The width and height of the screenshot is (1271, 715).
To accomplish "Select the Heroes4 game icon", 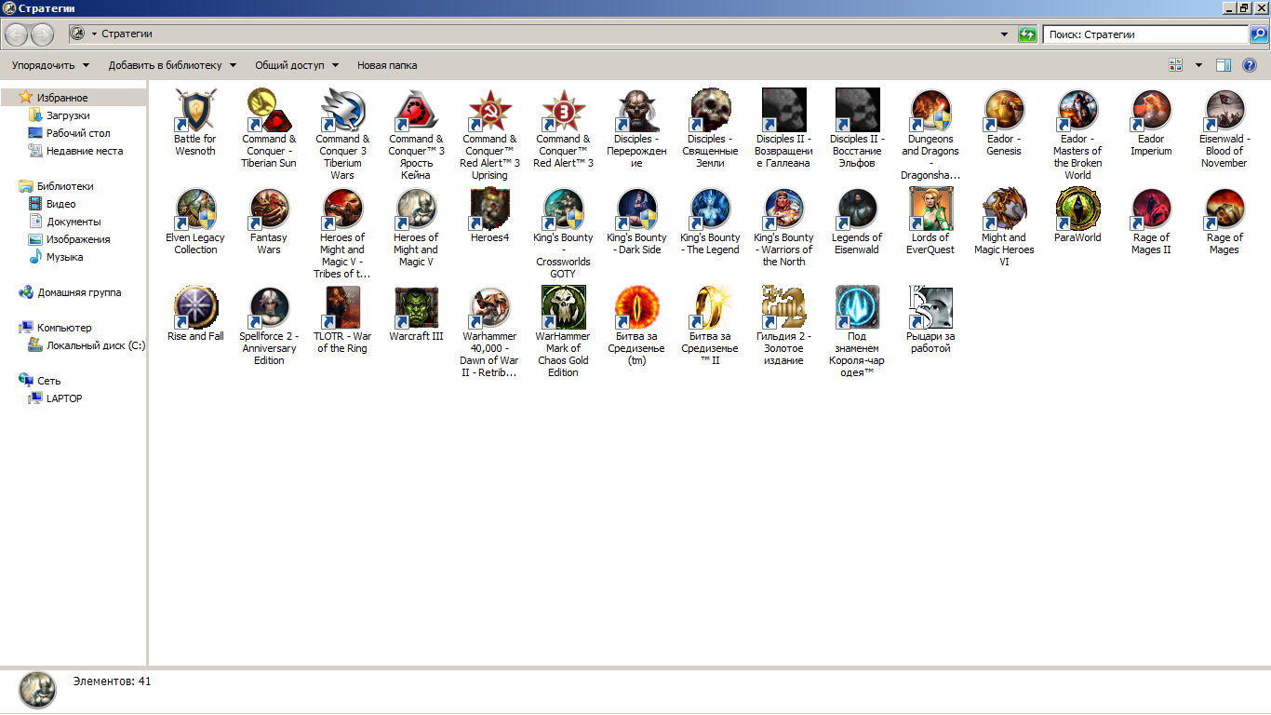I will point(489,209).
